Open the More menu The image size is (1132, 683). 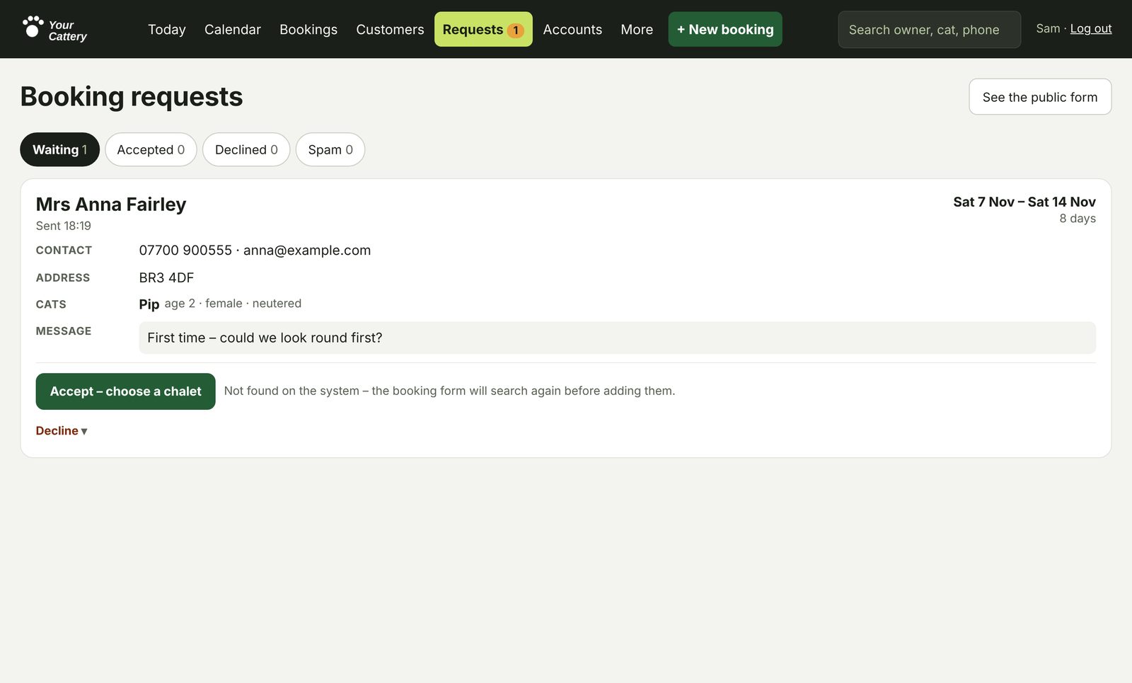pyautogui.click(x=637, y=29)
